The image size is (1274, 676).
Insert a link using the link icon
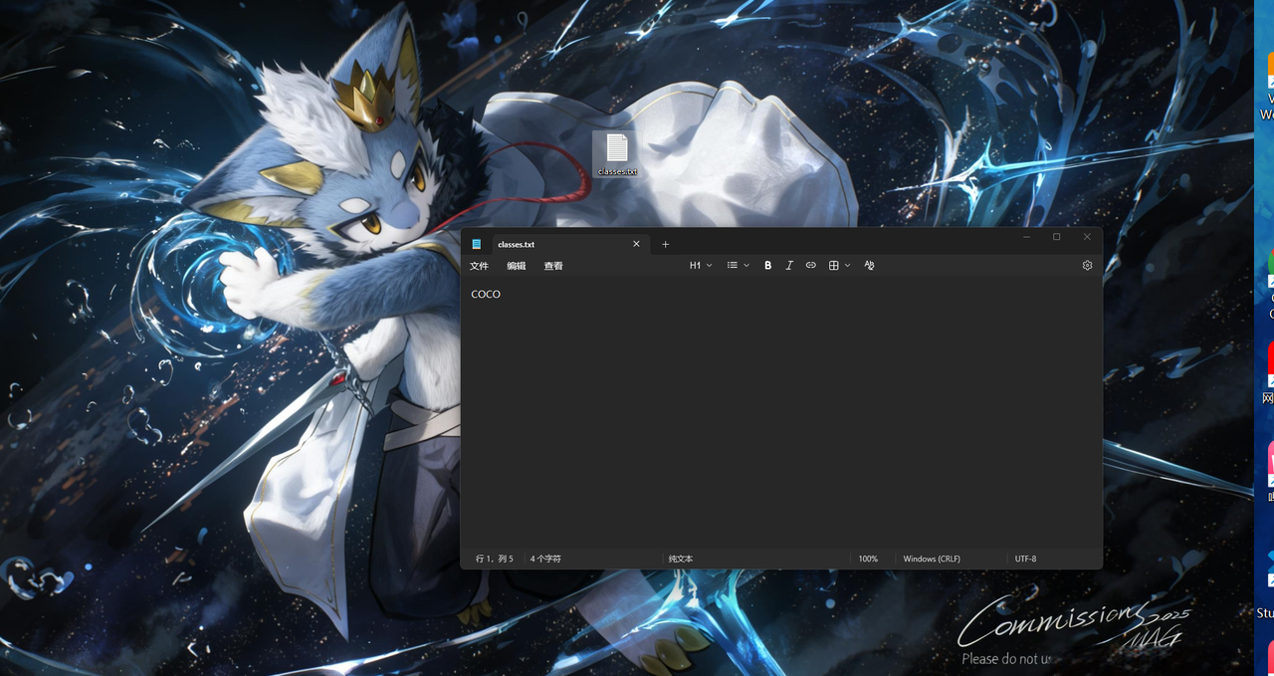tap(811, 266)
